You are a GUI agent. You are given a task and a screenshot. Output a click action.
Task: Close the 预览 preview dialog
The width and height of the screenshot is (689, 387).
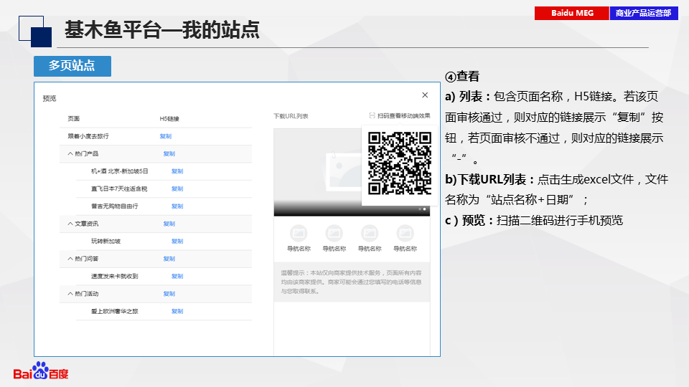(x=425, y=95)
